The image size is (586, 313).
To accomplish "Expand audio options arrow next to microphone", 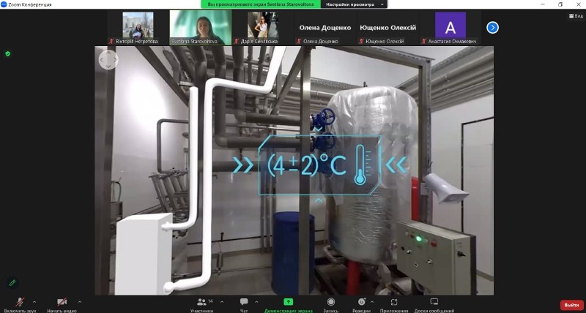I will click(34, 301).
